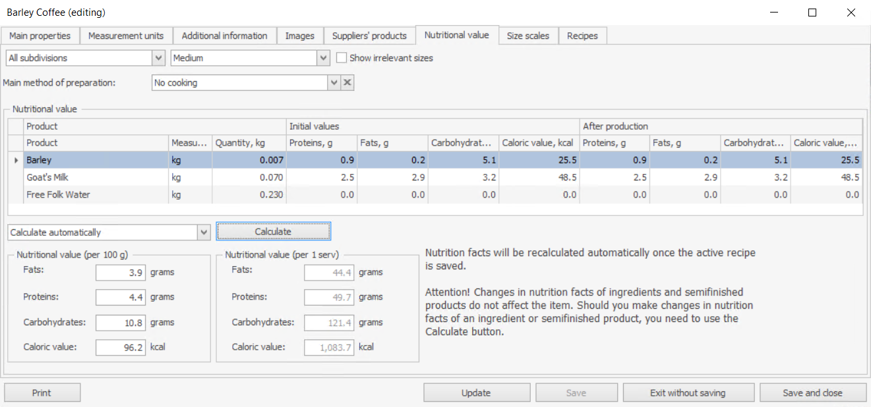Open the No cooking preparation dropdown
Viewport: 871px width, 407px height.
tap(334, 83)
